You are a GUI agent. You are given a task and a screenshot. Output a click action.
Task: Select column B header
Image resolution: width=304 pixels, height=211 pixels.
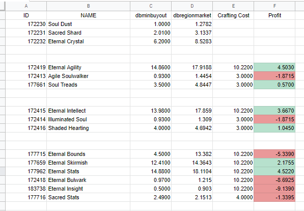tap(88, 6)
